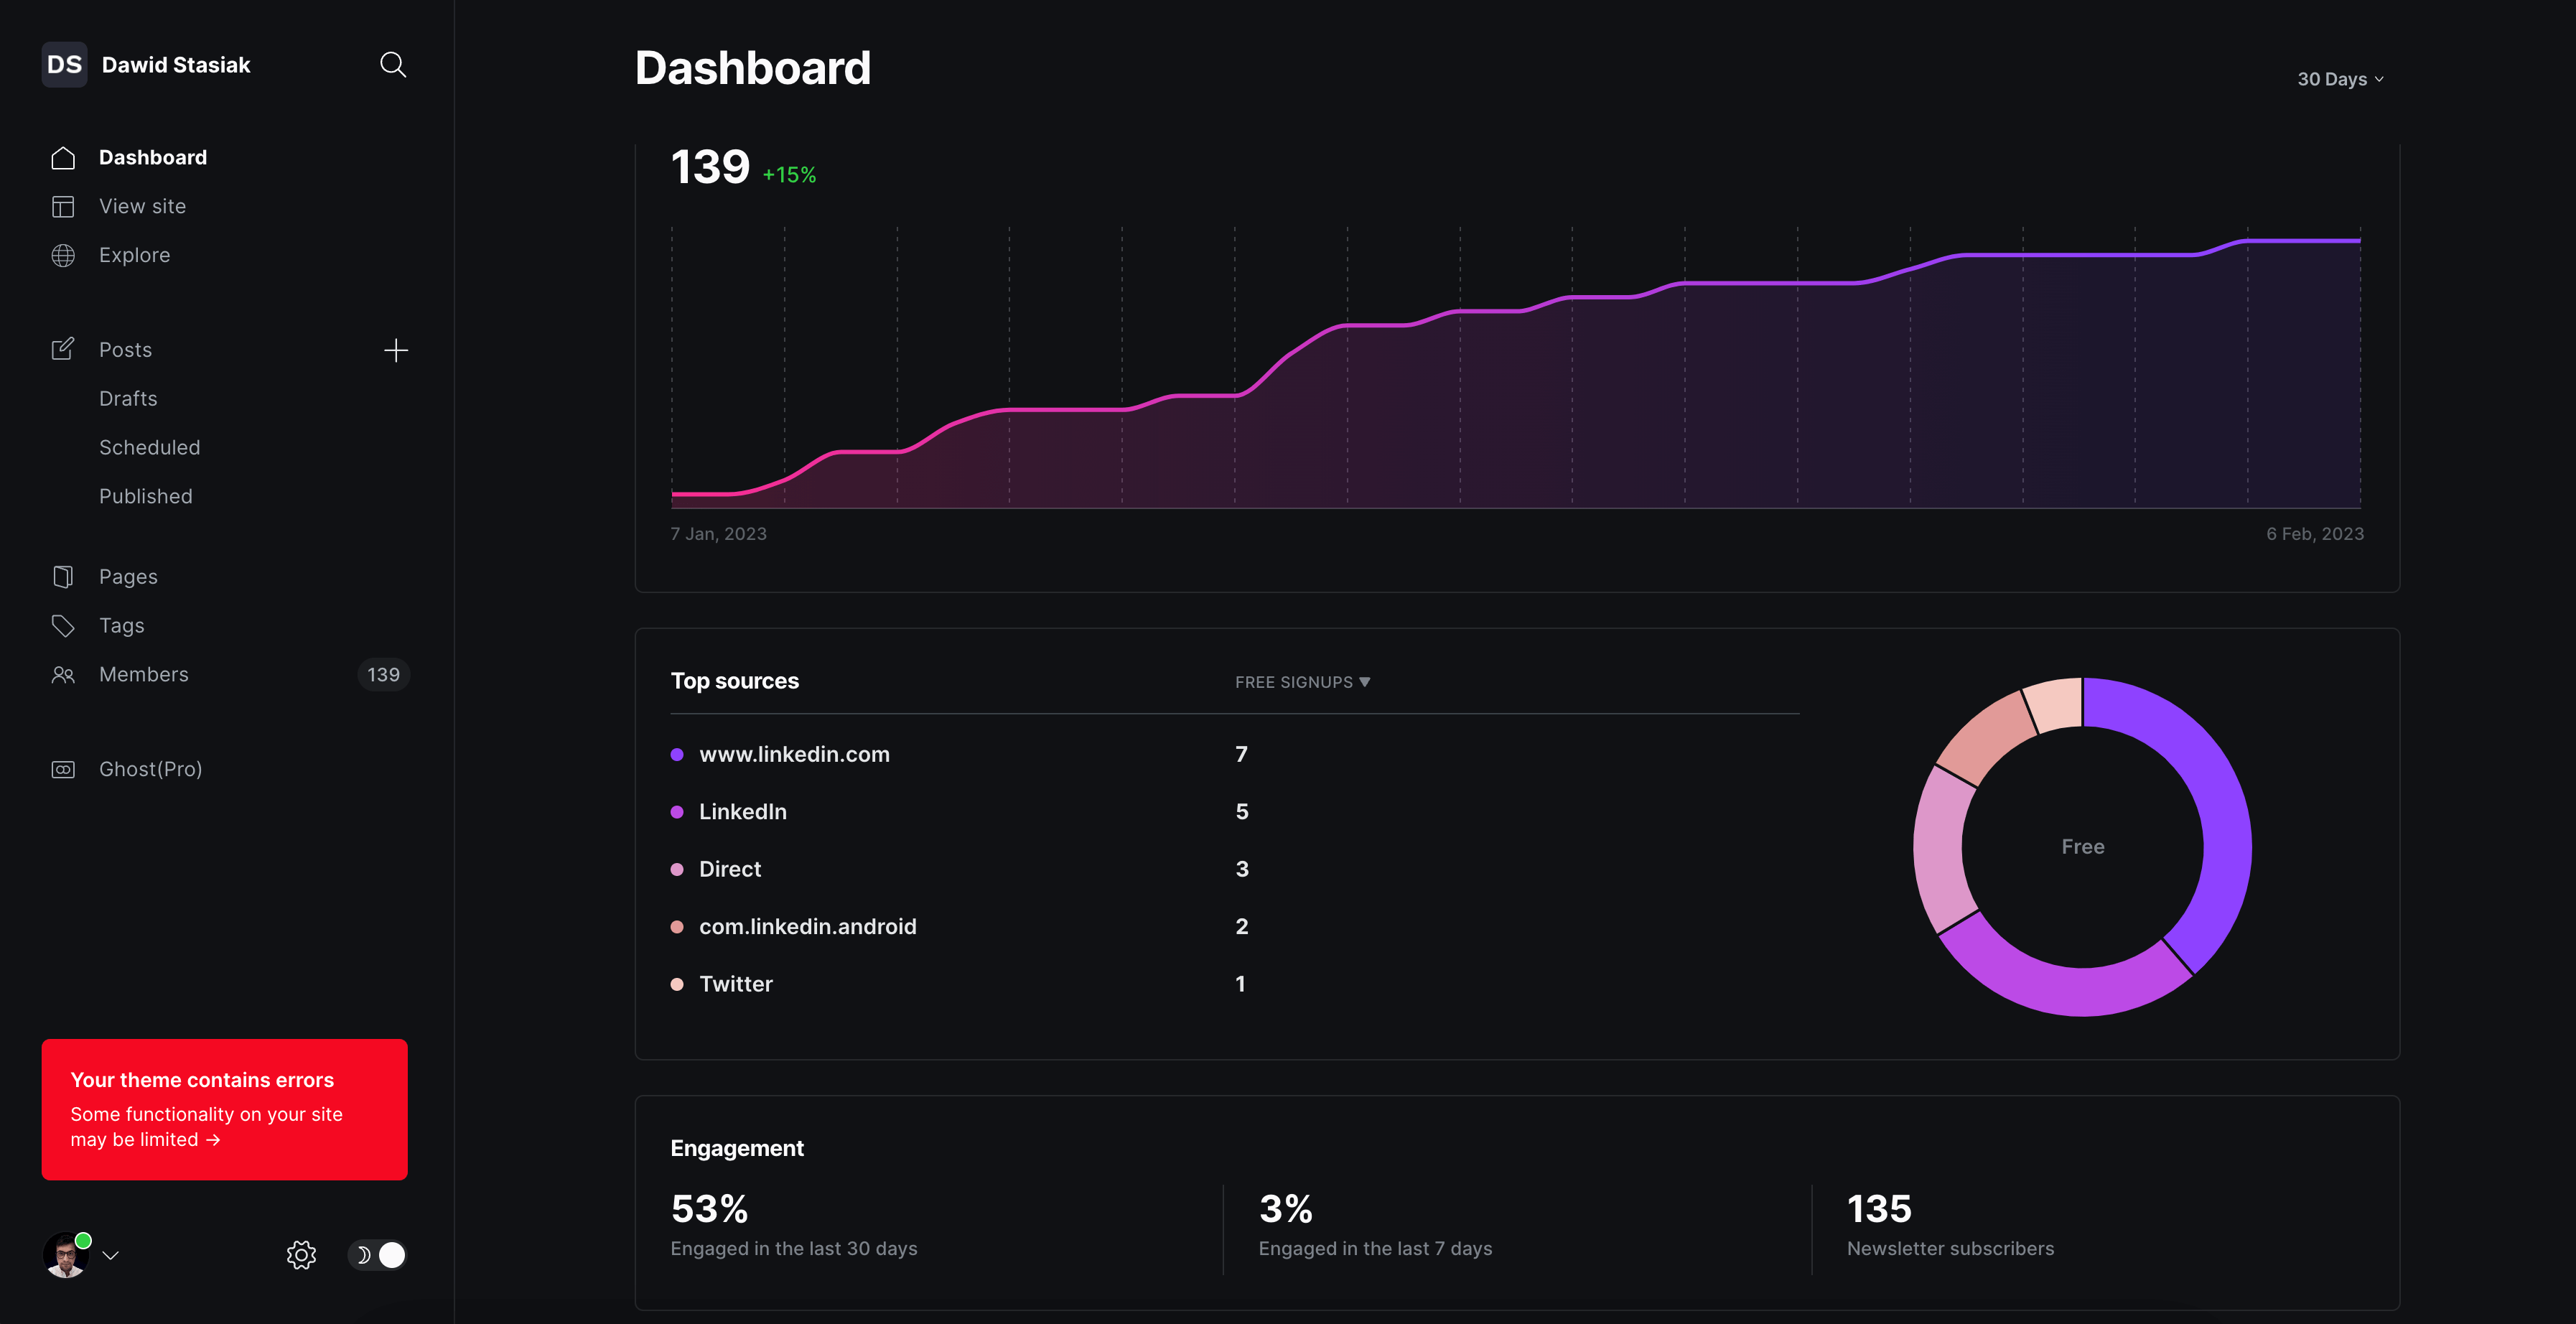Click the Twitter source row
The height and width of the screenshot is (1324, 2576).
pyautogui.click(x=1234, y=985)
